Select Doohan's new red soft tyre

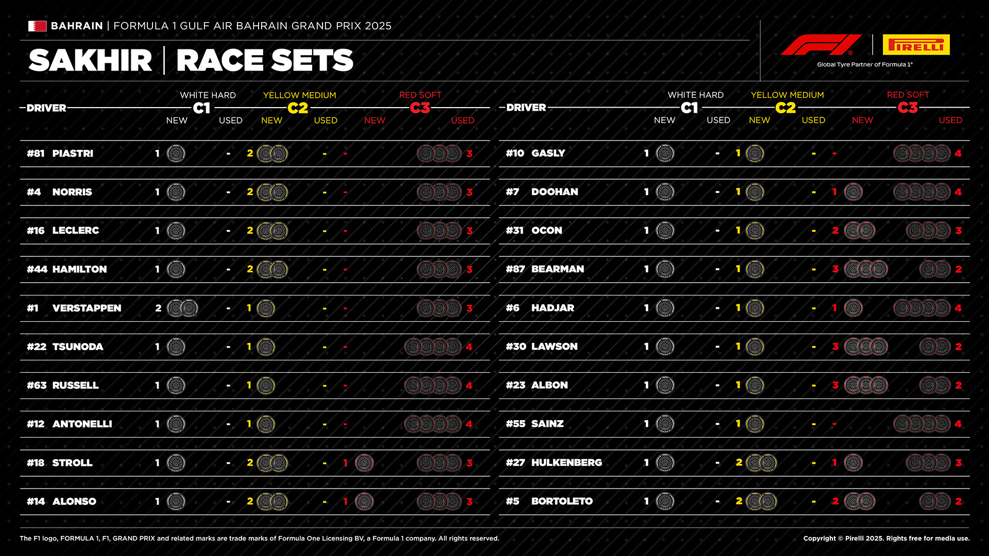tap(854, 192)
